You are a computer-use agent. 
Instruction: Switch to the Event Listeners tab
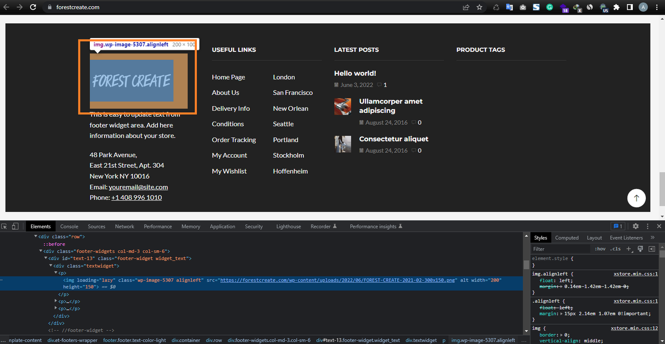(x=626, y=237)
